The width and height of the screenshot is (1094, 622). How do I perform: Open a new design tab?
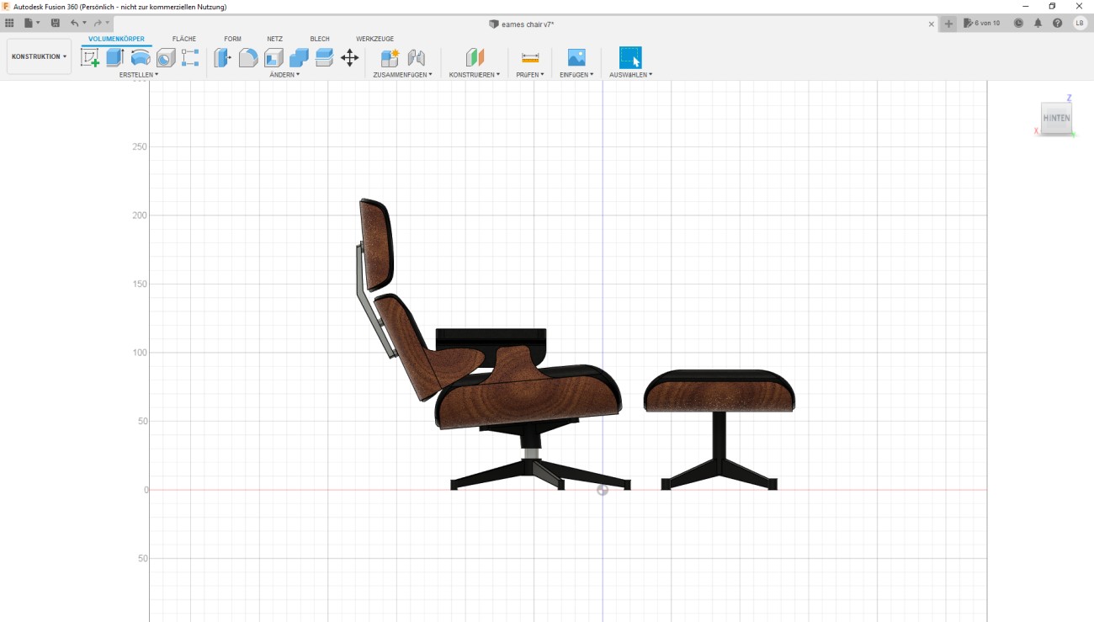[x=948, y=24]
